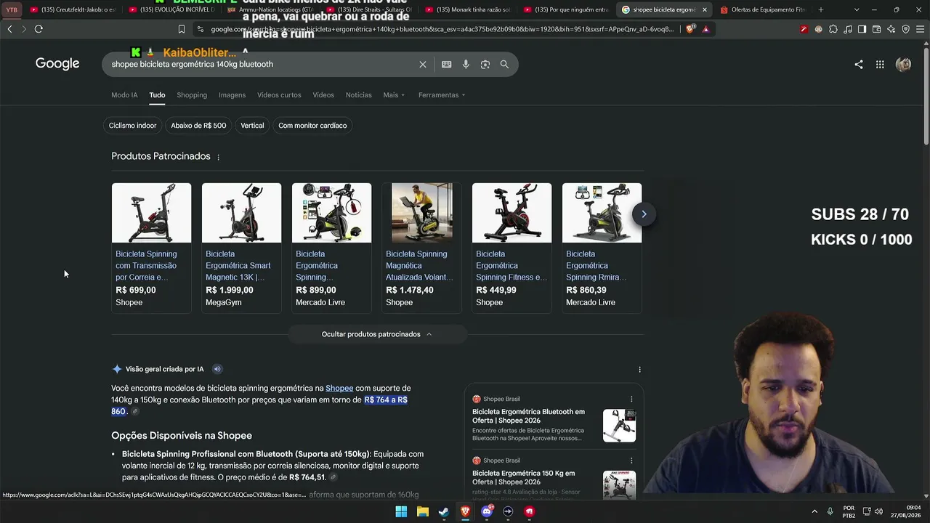Open the browser tab search dropdown
The height and width of the screenshot is (523, 930).
pos(857,9)
